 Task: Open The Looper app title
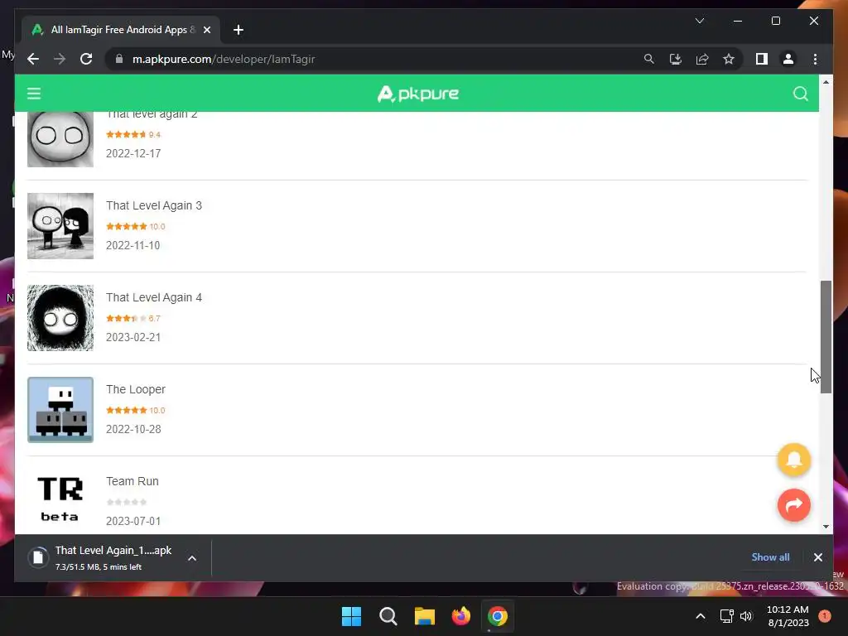tap(136, 389)
